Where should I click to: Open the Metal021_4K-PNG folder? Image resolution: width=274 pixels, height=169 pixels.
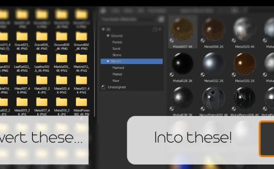81,84
